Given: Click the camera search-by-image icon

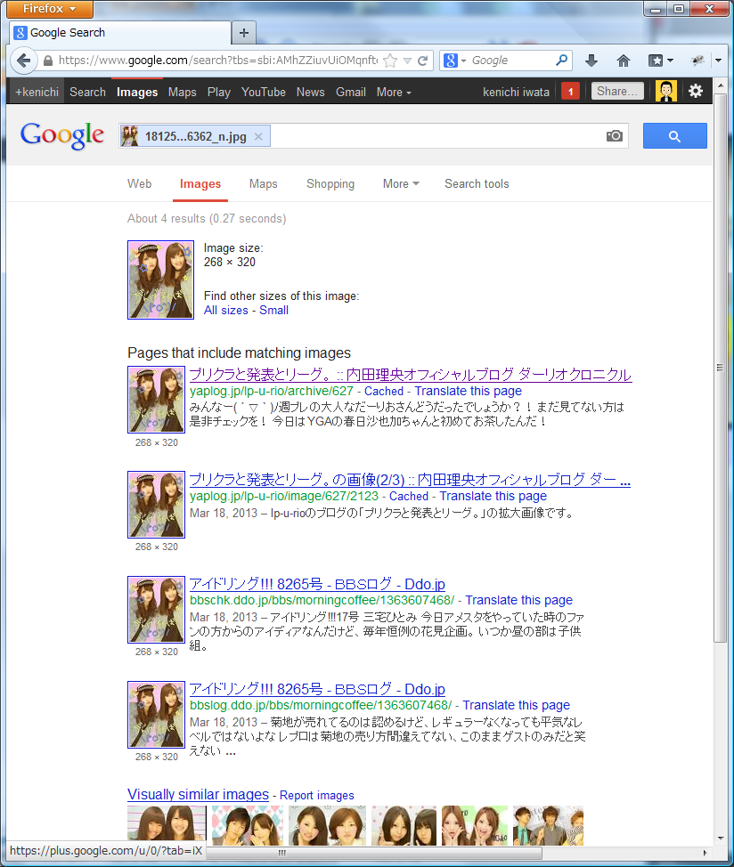Looking at the screenshot, I should [614, 136].
